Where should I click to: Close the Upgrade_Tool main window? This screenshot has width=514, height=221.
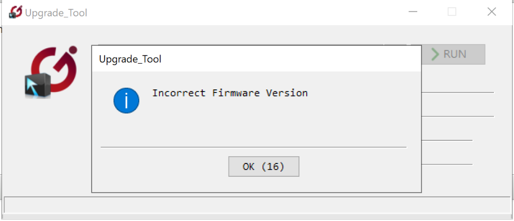click(x=491, y=12)
